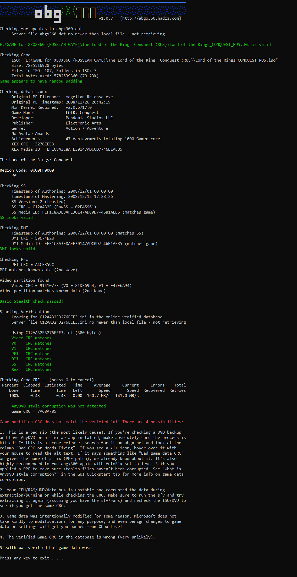
Task: Click '1. This is a bad rip' paragraph start
Action: pos(91,432)
